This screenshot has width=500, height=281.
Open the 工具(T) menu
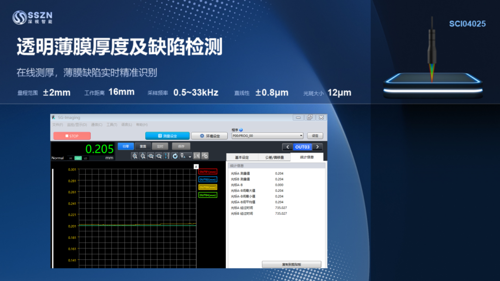click(x=112, y=125)
